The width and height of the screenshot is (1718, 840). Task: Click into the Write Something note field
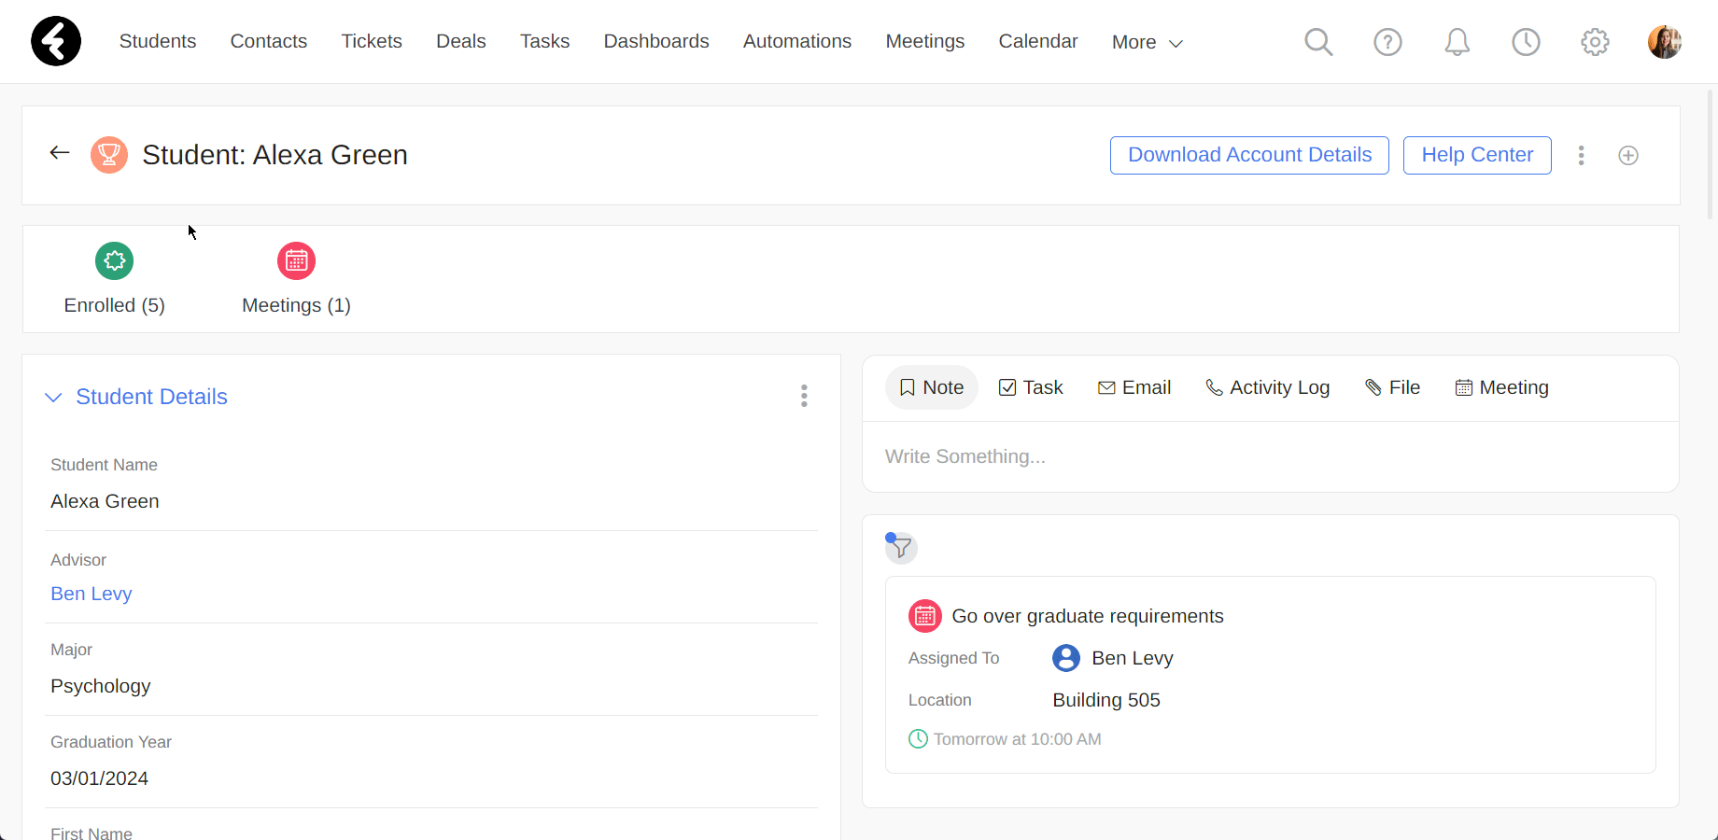coord(1270,456)
